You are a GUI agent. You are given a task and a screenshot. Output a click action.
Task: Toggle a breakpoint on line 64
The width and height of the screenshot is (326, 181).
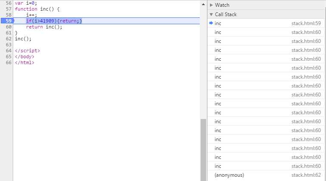(x=9, y=51)
